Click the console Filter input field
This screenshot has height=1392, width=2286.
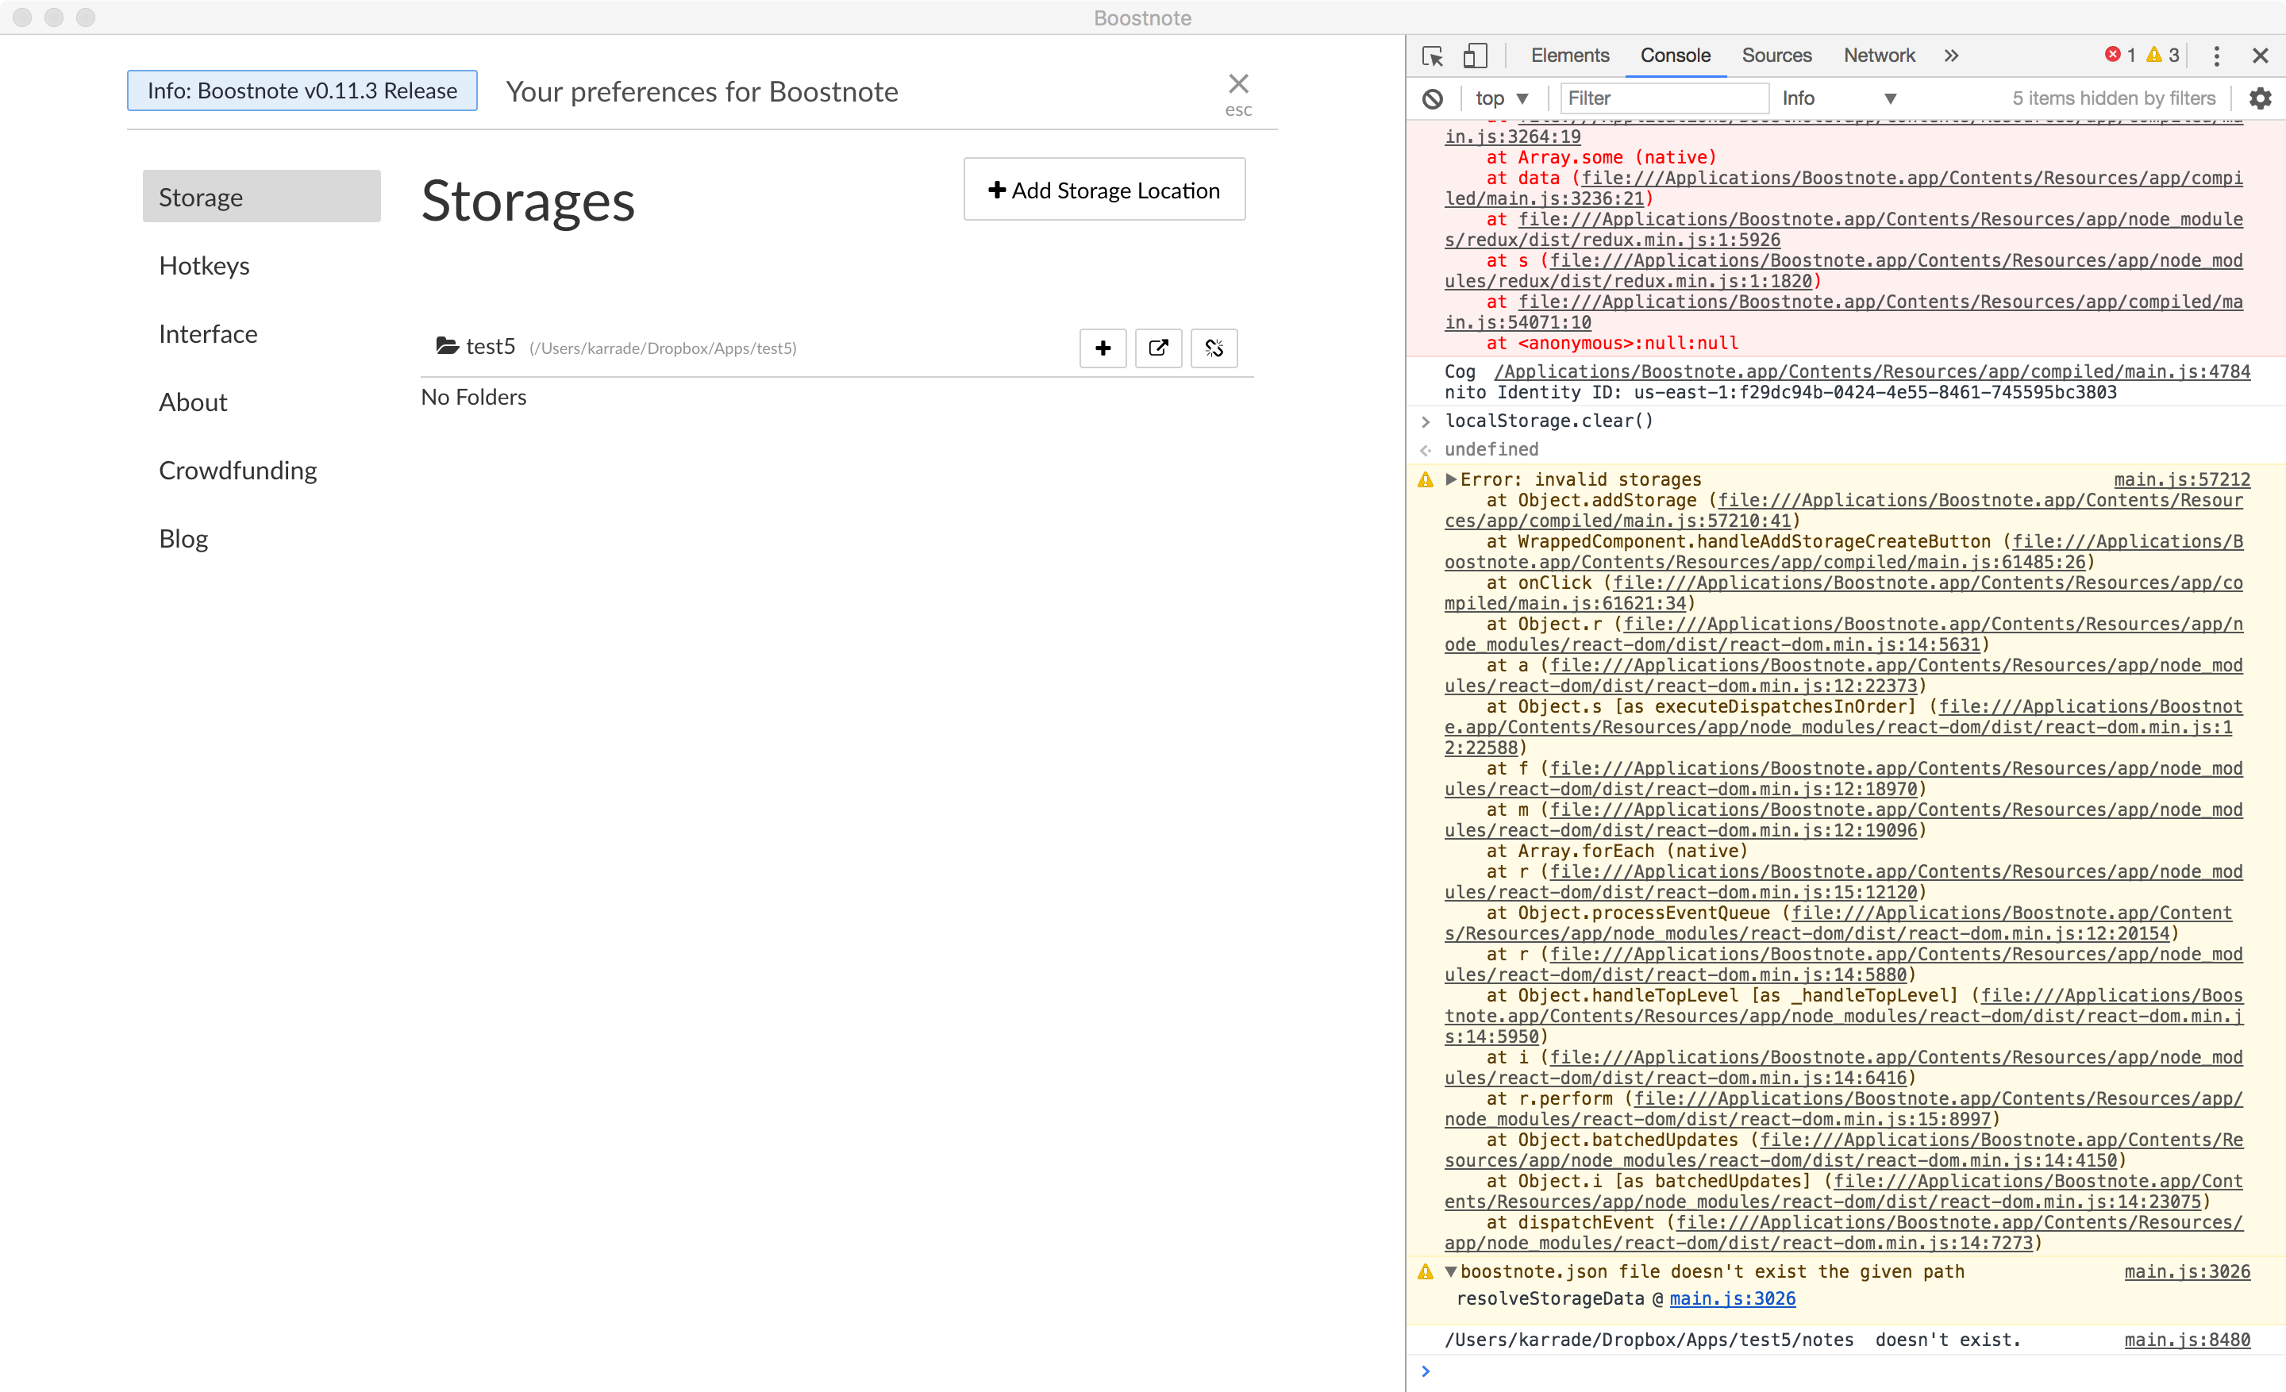[x=1664, y=98]
